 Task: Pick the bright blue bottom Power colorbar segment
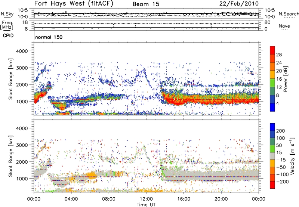(x=272, y=108)
